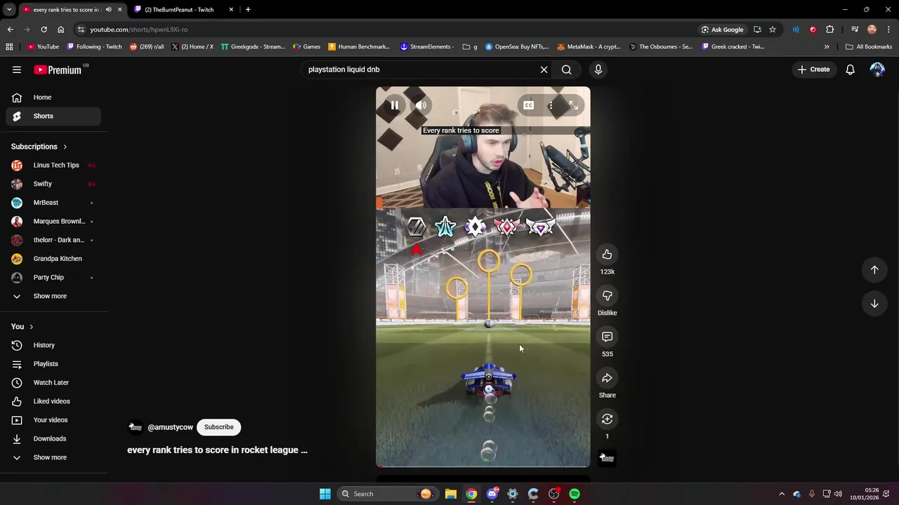Open the YouTube hamburger guide menu
899x505 pixels.
(x=17, y=69)
